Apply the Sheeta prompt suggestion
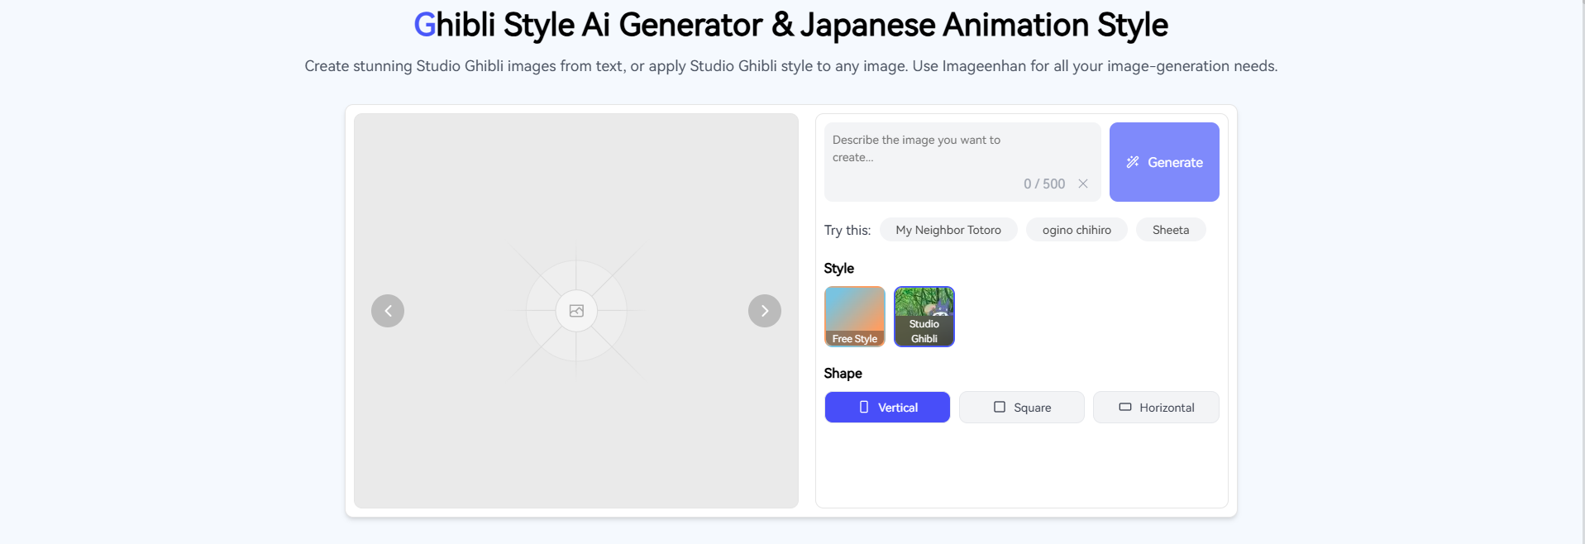 pos(1170,230)
